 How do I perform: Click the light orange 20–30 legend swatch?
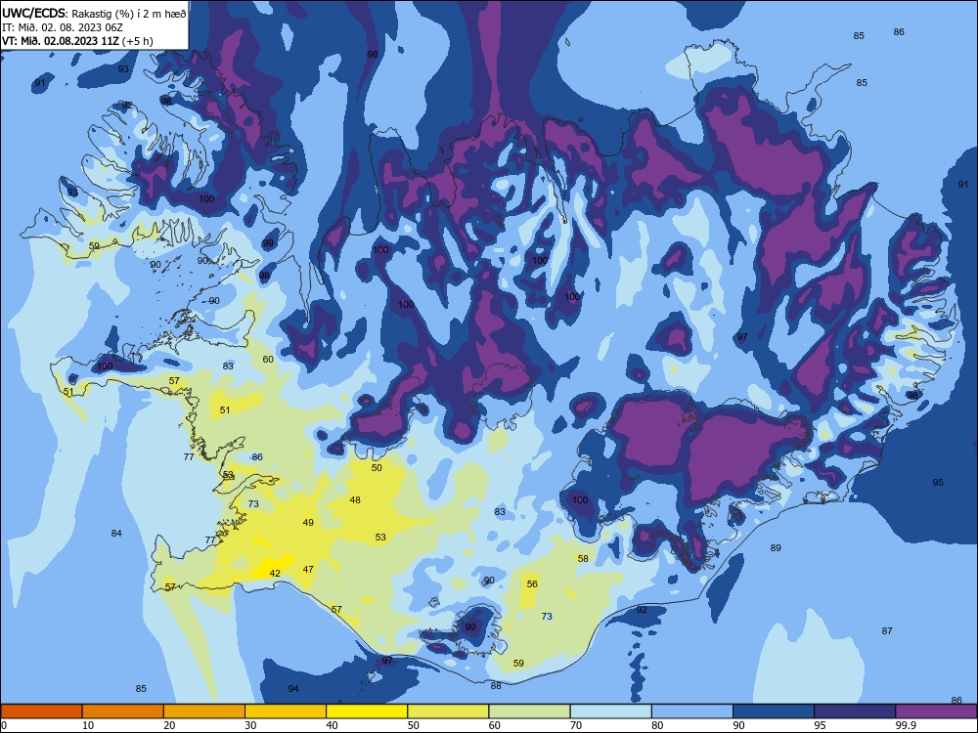click(204, 711)
